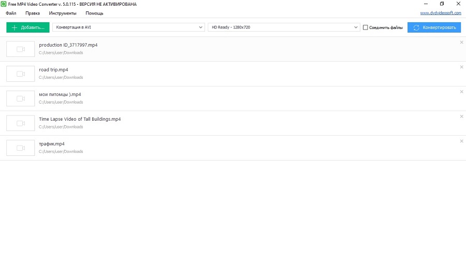Image resolution: width=466 pixels, height=275 pixels.
Task: Delete мои питомцы ).mp4 using X icon
Action: pos(461,92)
